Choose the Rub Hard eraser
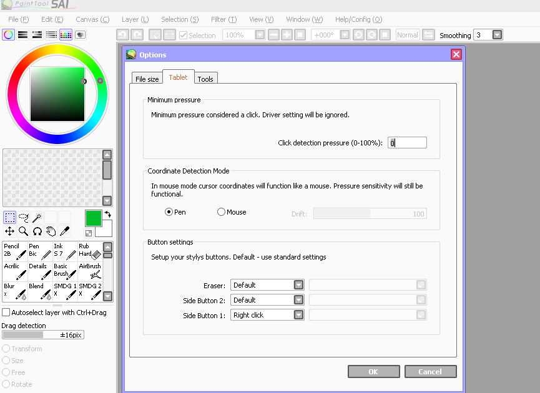 coord(90,251)
